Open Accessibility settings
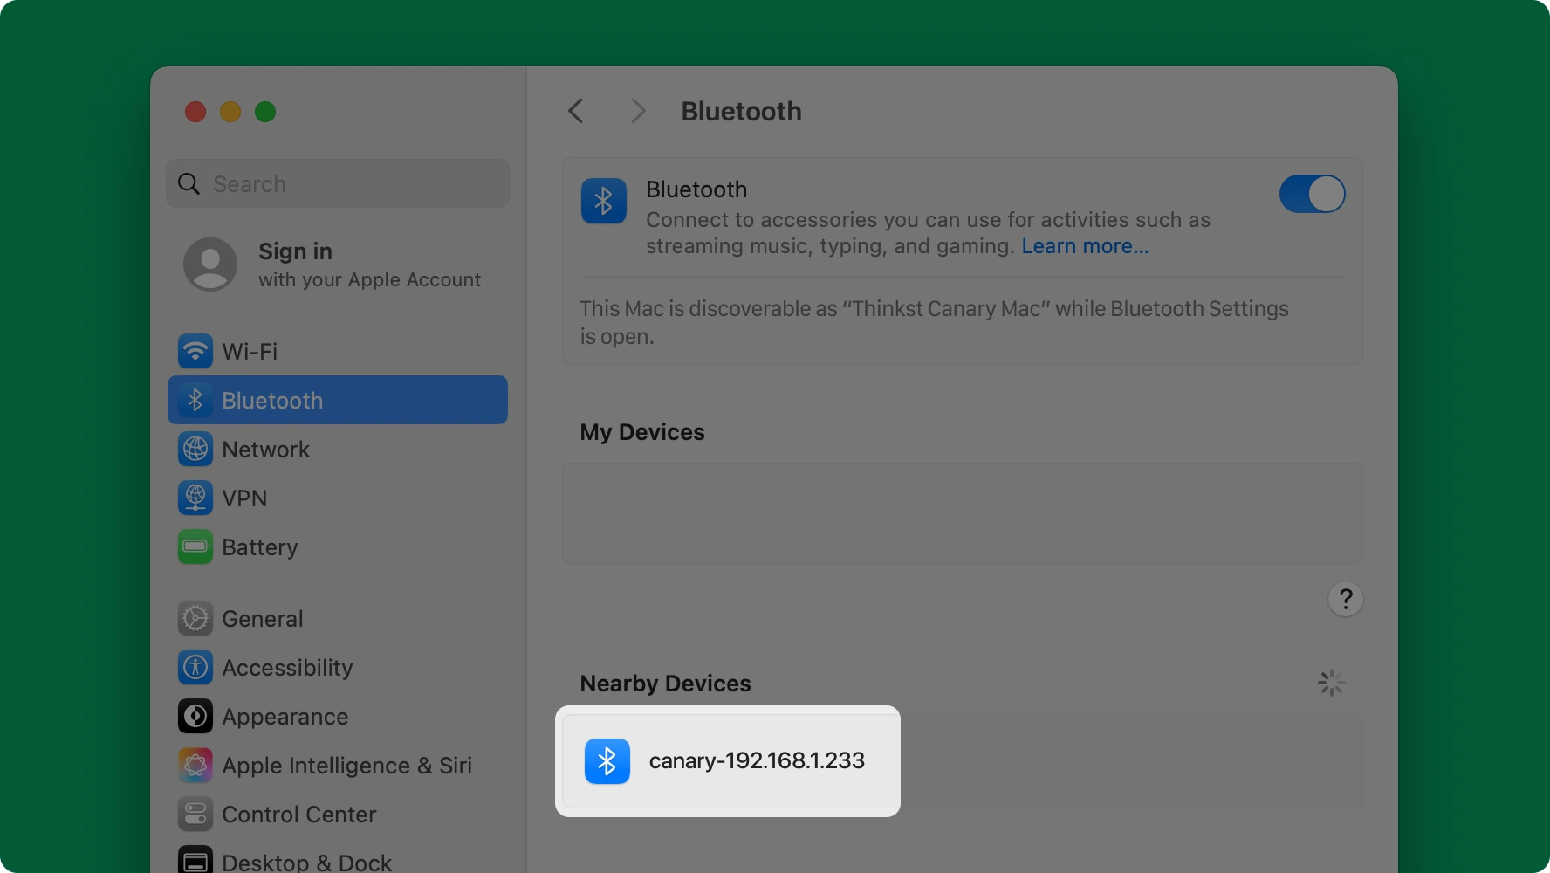Viewport: 1550px width, 873px height. (x=337, y=668)
